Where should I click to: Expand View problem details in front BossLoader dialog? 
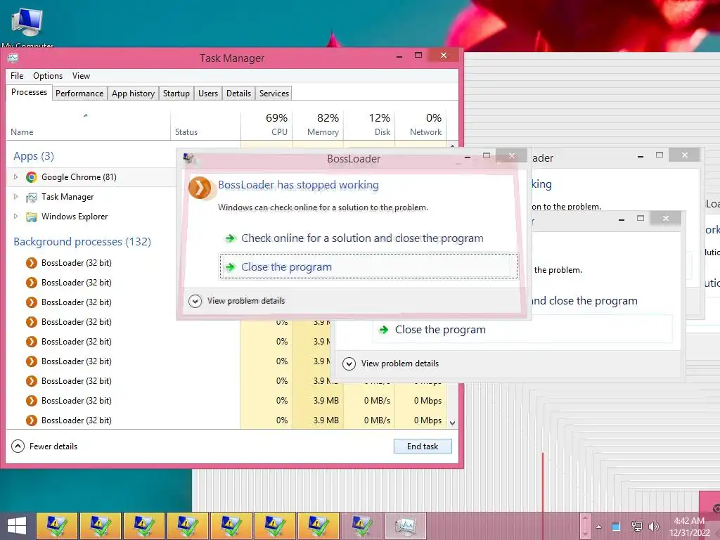point(237,301)
